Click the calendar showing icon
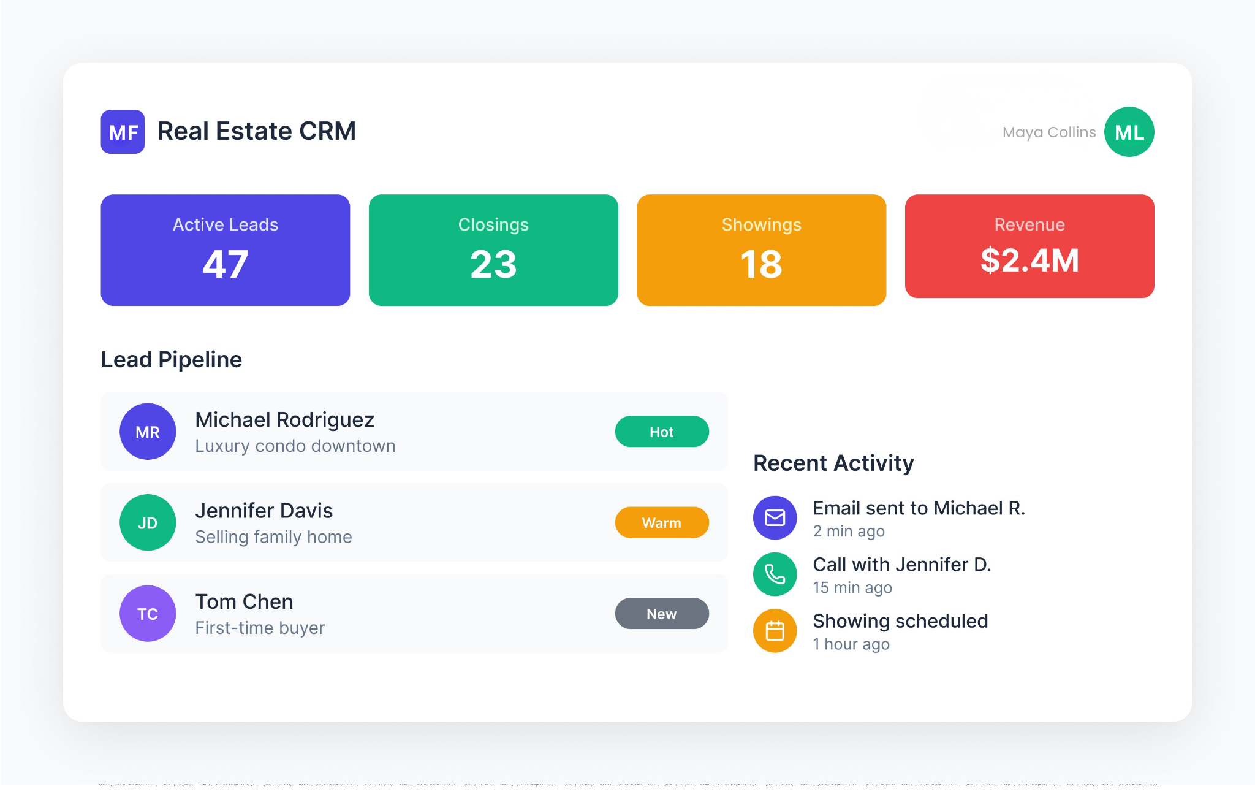The width and height of the screenshot is (1255, 797). [x=775, y=630]
